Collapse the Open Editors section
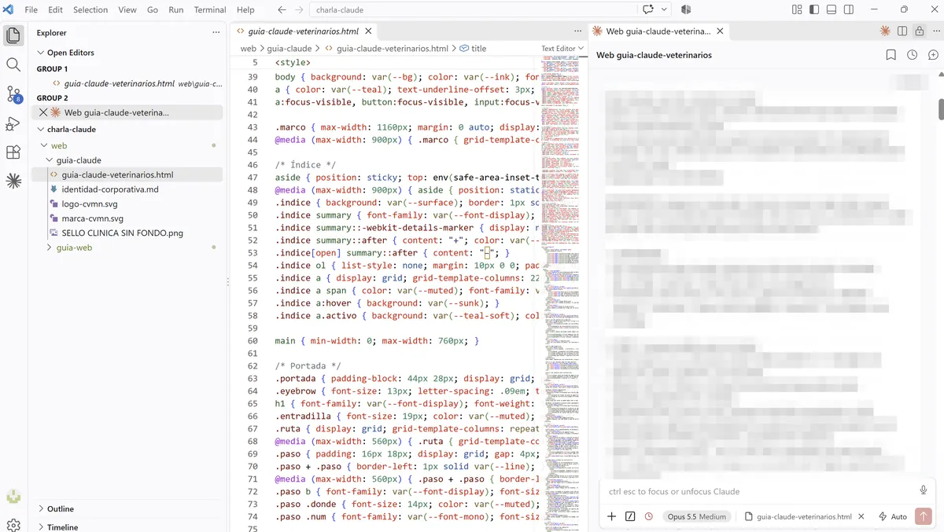This screenshot has height=532, width=944. (69, 53)
